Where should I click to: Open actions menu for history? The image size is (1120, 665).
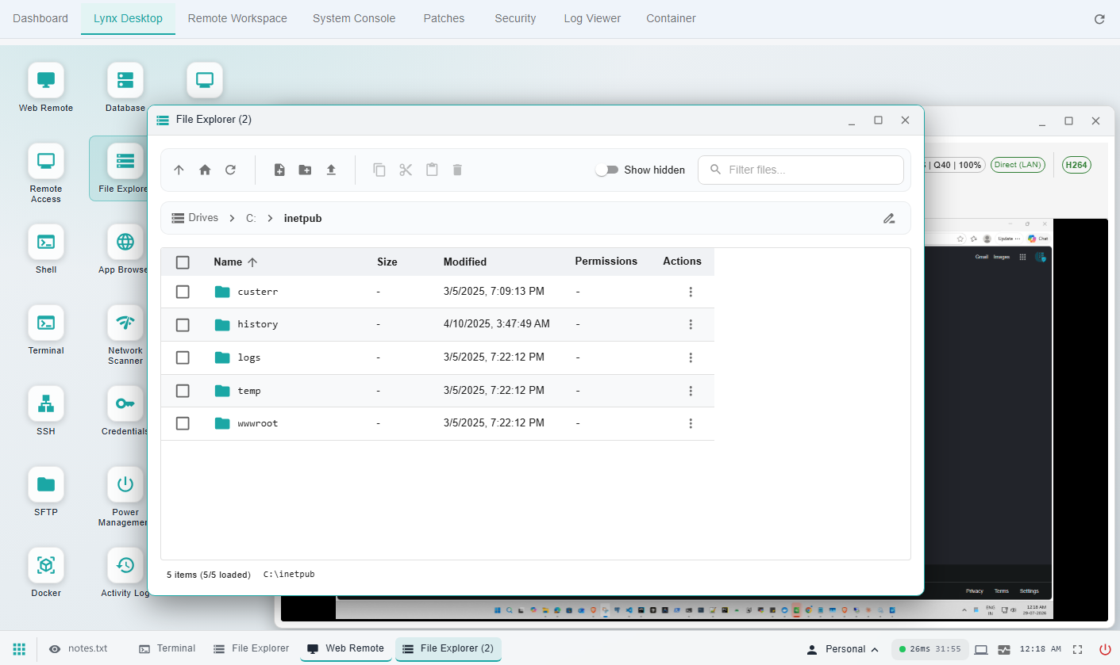691,324
